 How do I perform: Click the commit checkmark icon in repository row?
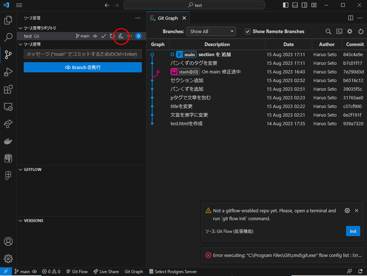(104, 36)
